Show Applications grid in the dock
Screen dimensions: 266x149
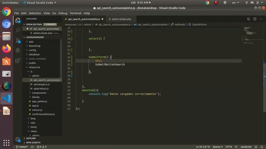pyautogui.click(x=7, y=142)
